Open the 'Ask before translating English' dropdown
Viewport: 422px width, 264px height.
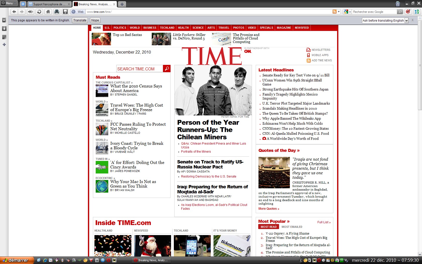coord(385,20)
